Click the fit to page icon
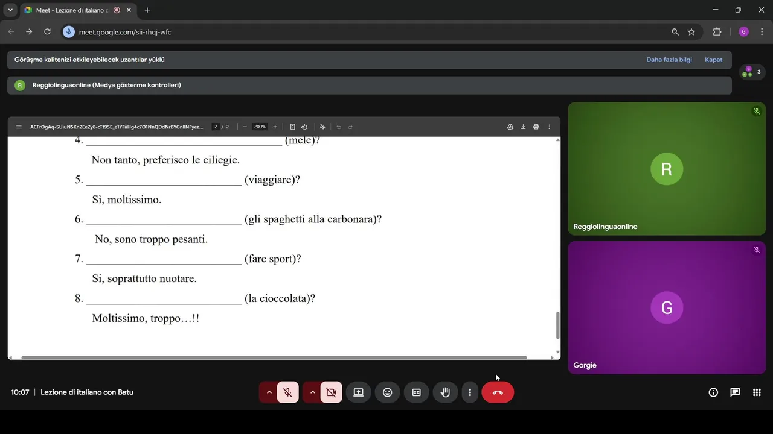 (x=292, y=127)
